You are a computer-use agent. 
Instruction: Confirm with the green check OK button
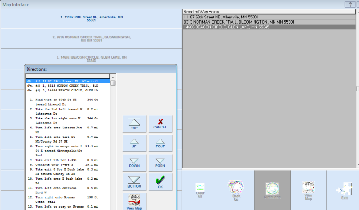pyautogui.click(x=161, y=182)
